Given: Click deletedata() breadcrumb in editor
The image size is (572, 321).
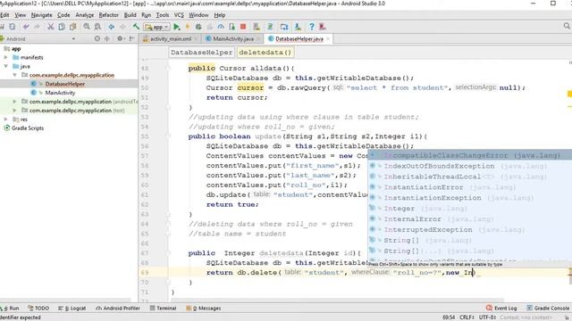Looking at the screenshot, I should [265, 53].
